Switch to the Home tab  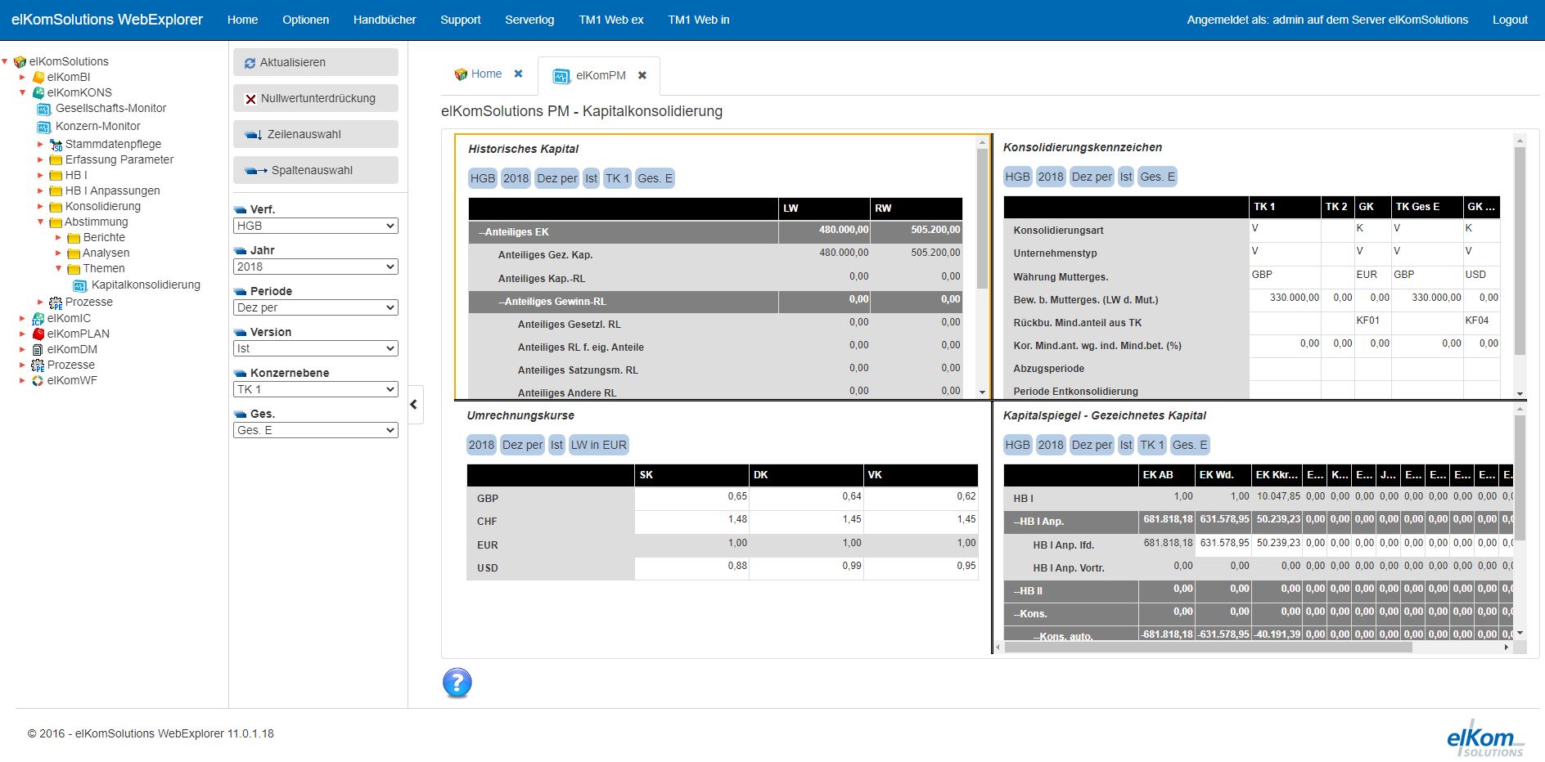click(486, 74)
